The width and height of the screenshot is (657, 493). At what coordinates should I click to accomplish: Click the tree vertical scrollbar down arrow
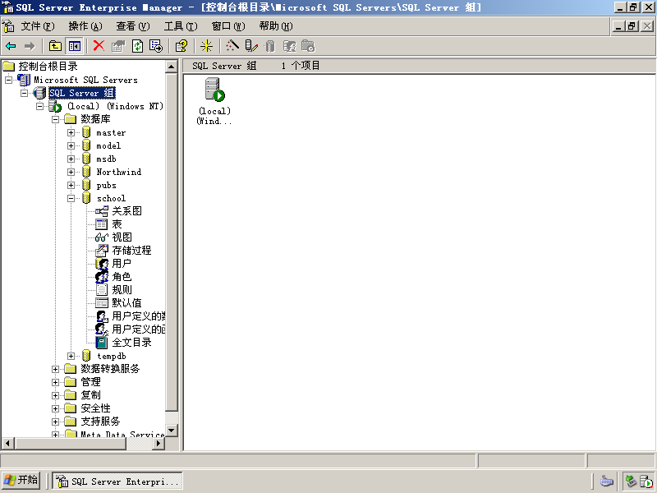click(171, 431)
